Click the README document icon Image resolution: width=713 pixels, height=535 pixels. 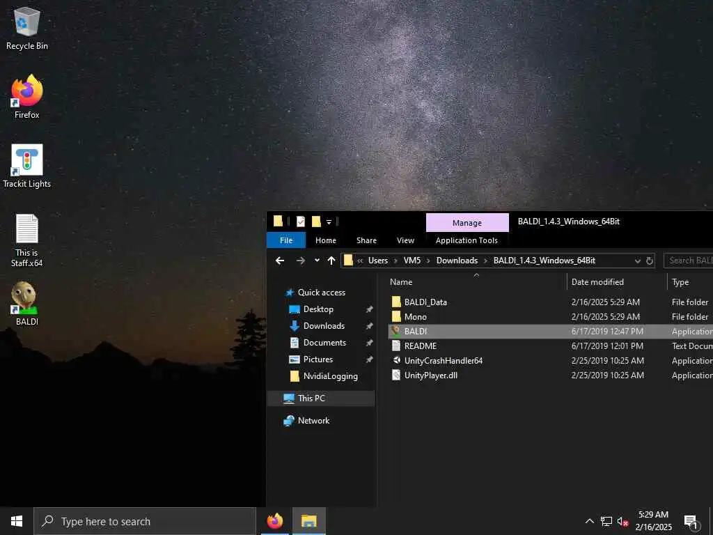(x=396, y=346)
